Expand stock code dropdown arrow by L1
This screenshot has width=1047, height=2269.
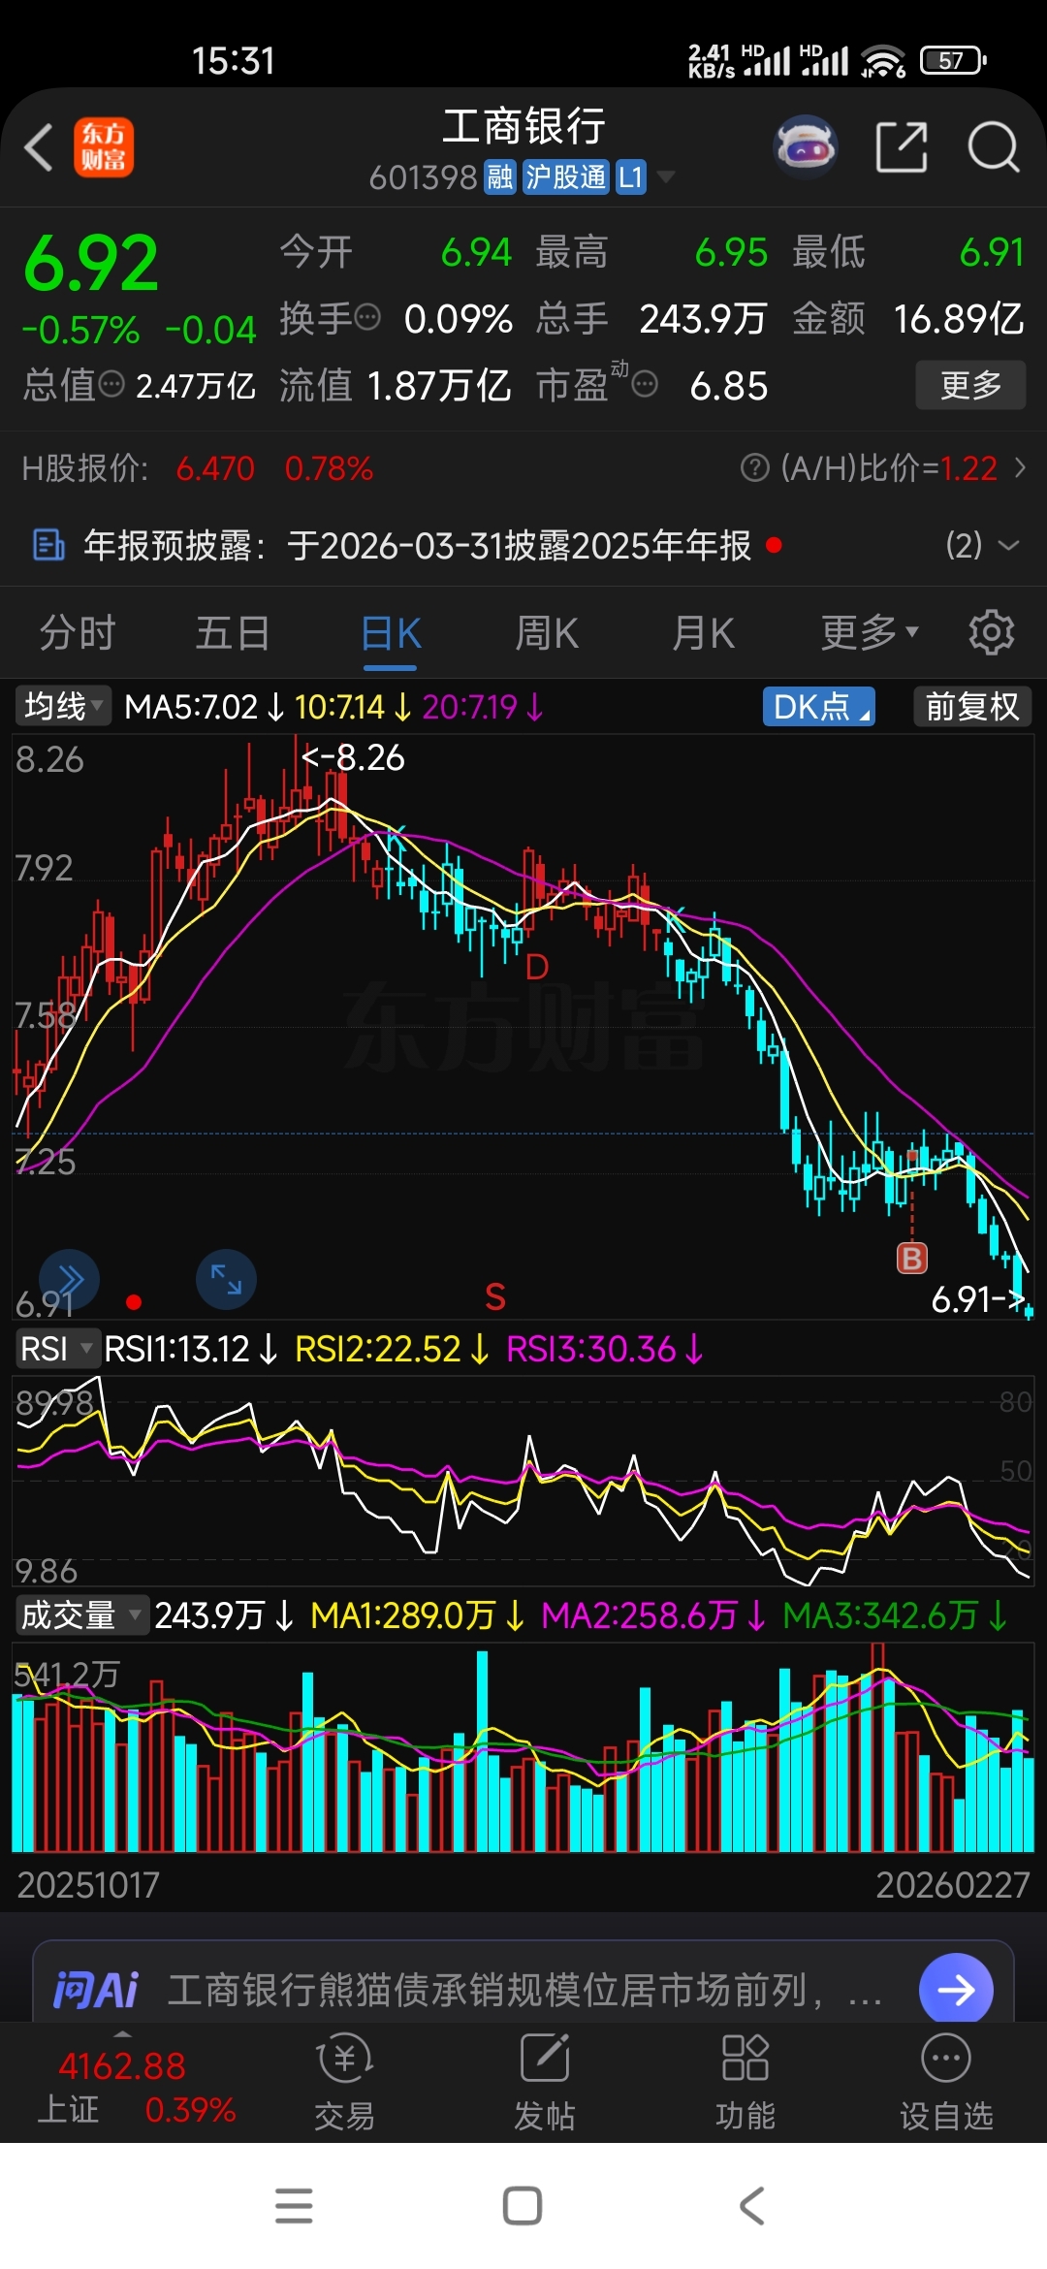click(666, 177)
